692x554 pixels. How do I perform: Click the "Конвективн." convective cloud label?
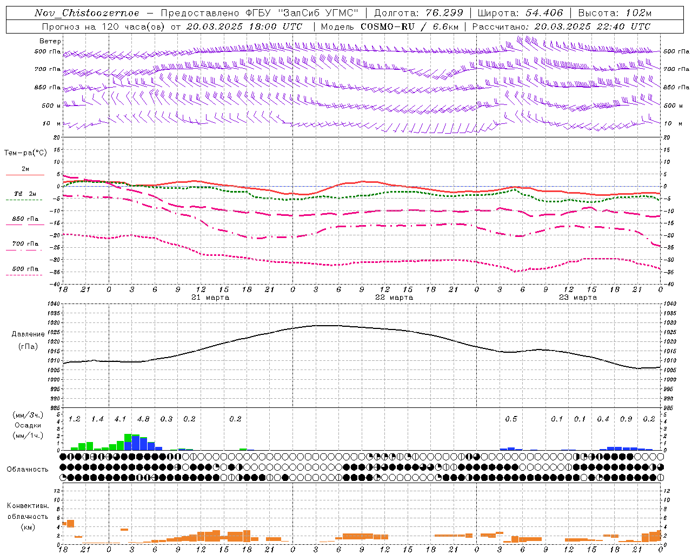pos(28,506)
